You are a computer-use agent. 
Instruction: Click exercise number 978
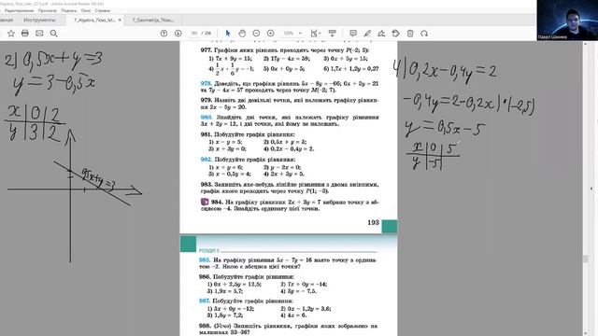pyautogui.click(x=206, y=83)
